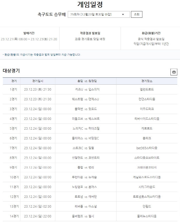
Task: Click the 23.12.24 (일) 02:30 date cell
Action: click(x=38, y=207)
